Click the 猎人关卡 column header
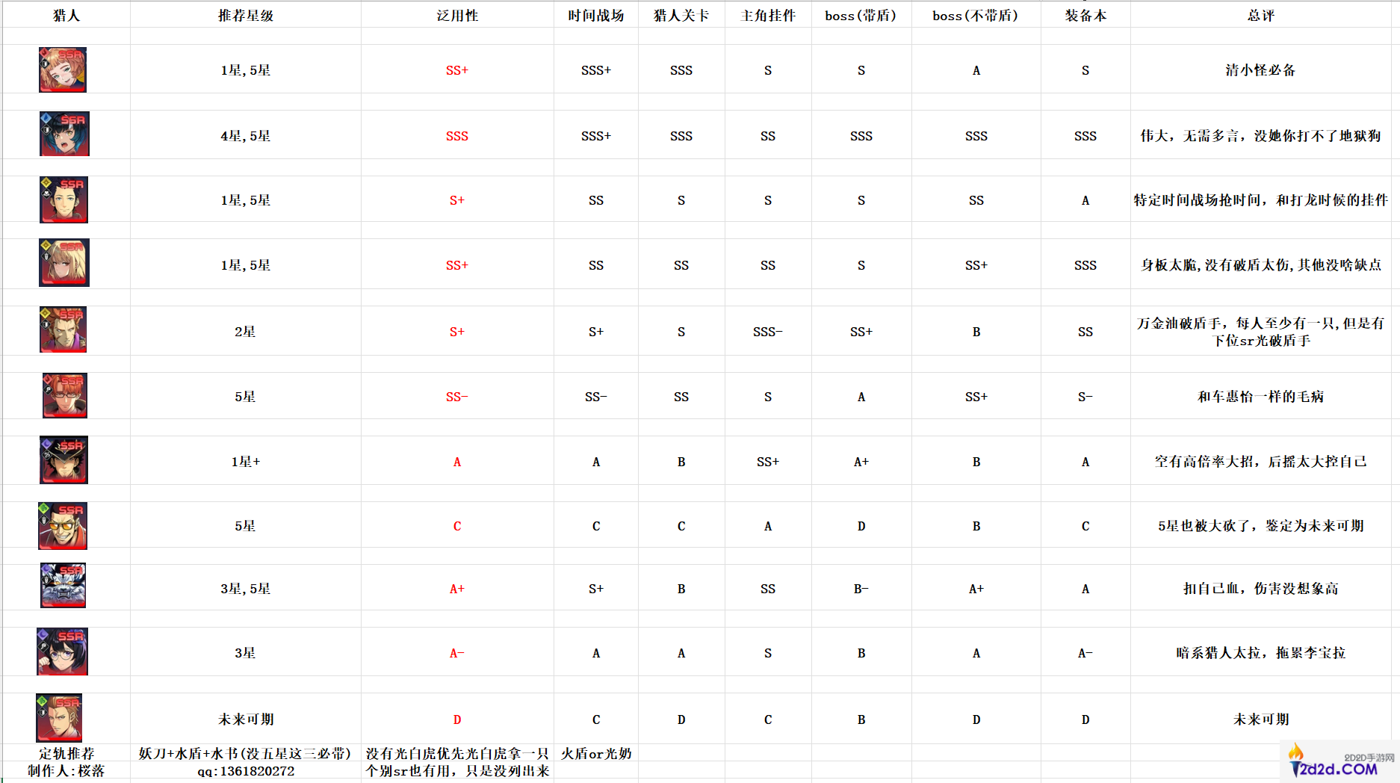Screen dimensions: 1400x783 click(x=681, y=15)
